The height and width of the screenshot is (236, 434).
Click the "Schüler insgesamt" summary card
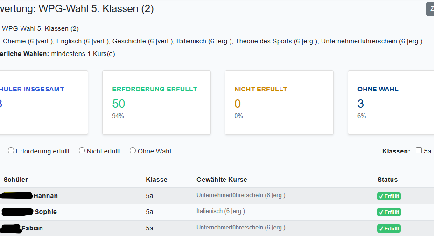point(42,103)
